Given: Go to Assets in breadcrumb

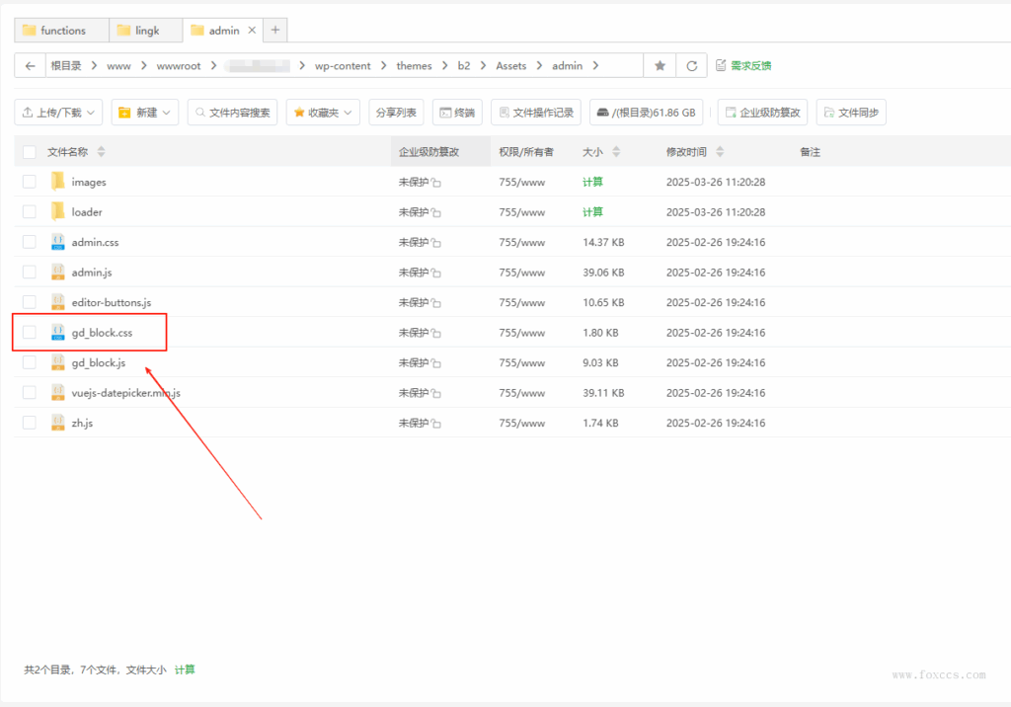Looking at the screenshot, I should click(x=510, y=66).
